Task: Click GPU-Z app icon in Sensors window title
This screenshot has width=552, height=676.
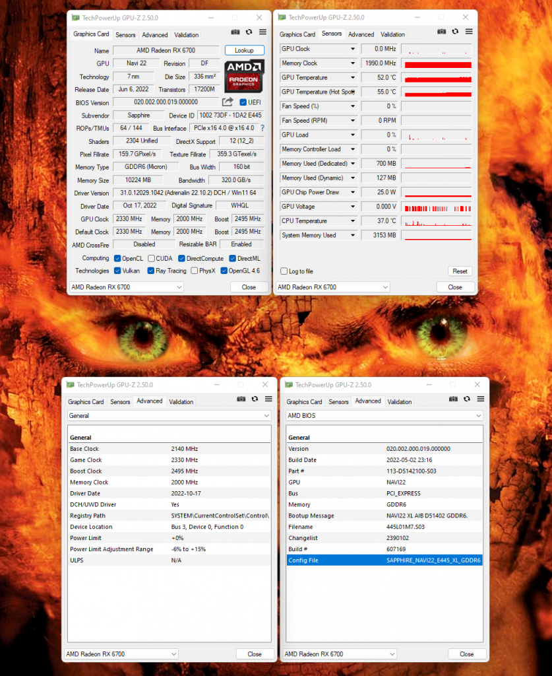Action: coord(282,17)
